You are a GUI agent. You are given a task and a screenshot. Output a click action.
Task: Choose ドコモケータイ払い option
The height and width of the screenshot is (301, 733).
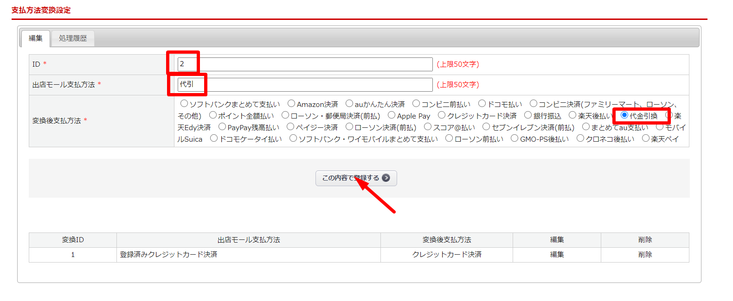[214, 138]
